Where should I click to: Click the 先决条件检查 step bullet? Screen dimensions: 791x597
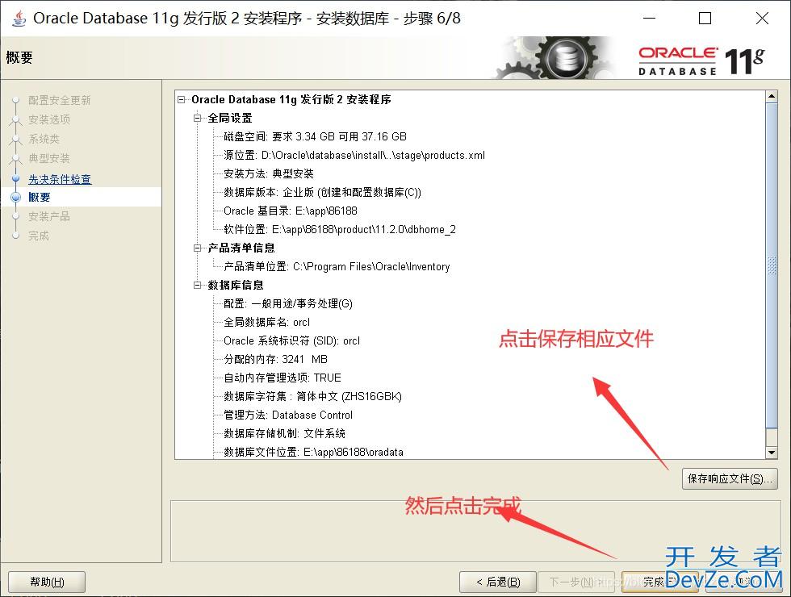pyautogui.click(x=15, y=178)
